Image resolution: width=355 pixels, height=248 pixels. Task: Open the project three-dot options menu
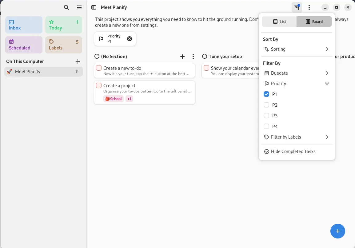[309, 7]
